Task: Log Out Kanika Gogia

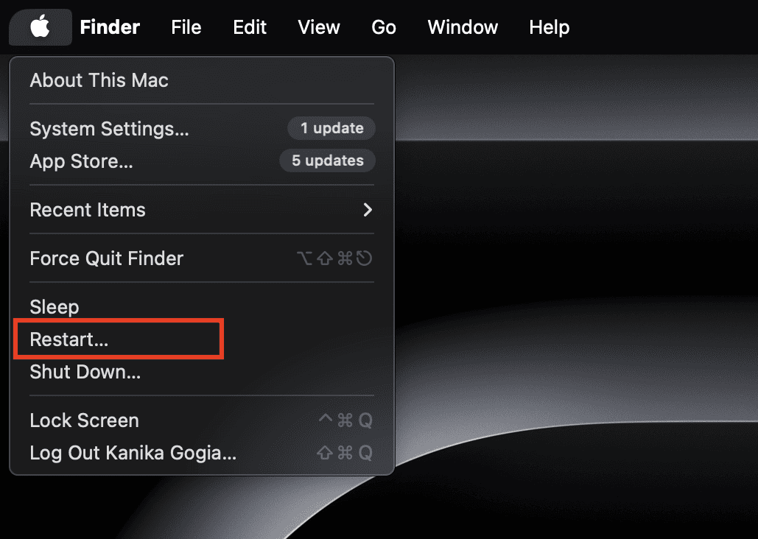Action: pos(133,453)
